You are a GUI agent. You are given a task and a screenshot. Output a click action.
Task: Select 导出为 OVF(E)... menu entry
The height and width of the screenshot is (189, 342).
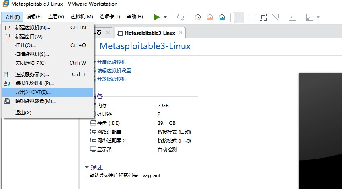[x=33, y=92]
